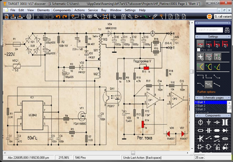Open the Service menu
Viewport: 233px width, 162px height.
click(93, 10)
